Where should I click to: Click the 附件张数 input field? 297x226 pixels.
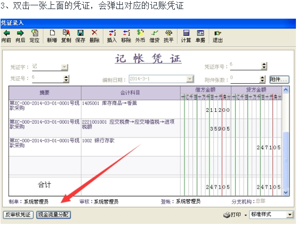[x=245, y=79]
